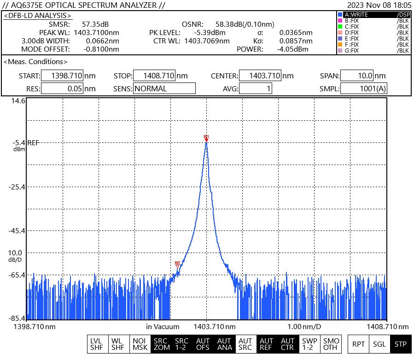Run single sweep with SGL button
The height and width of the screenshot is (354, 414).
(379, 344)
